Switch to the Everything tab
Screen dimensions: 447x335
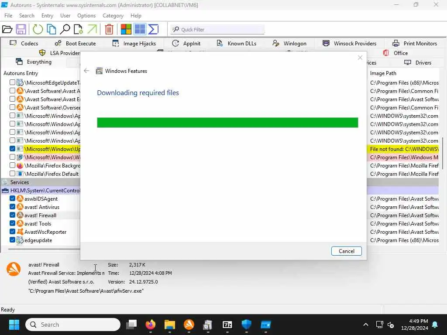tap(34, 62)
